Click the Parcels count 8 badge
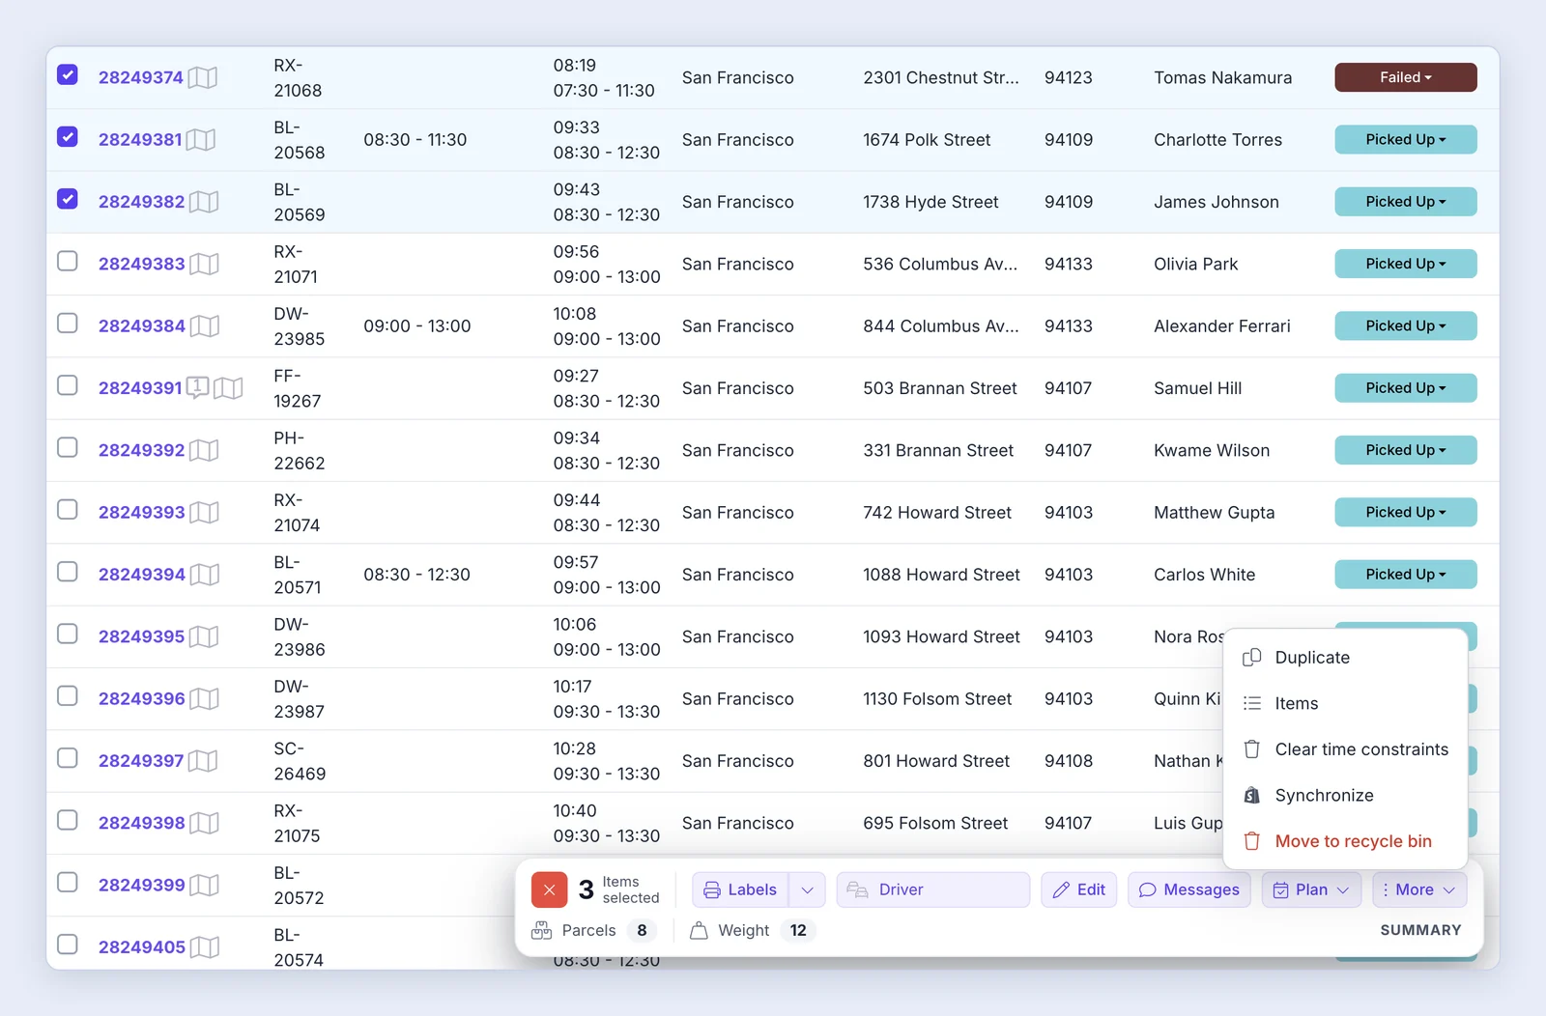This screenshot has width=1546, height=1016. [x=642, y=930]
